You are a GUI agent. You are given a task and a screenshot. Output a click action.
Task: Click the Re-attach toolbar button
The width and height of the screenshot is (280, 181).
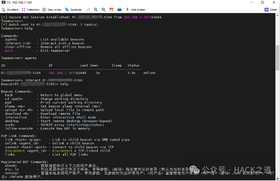tap(10, 10)
